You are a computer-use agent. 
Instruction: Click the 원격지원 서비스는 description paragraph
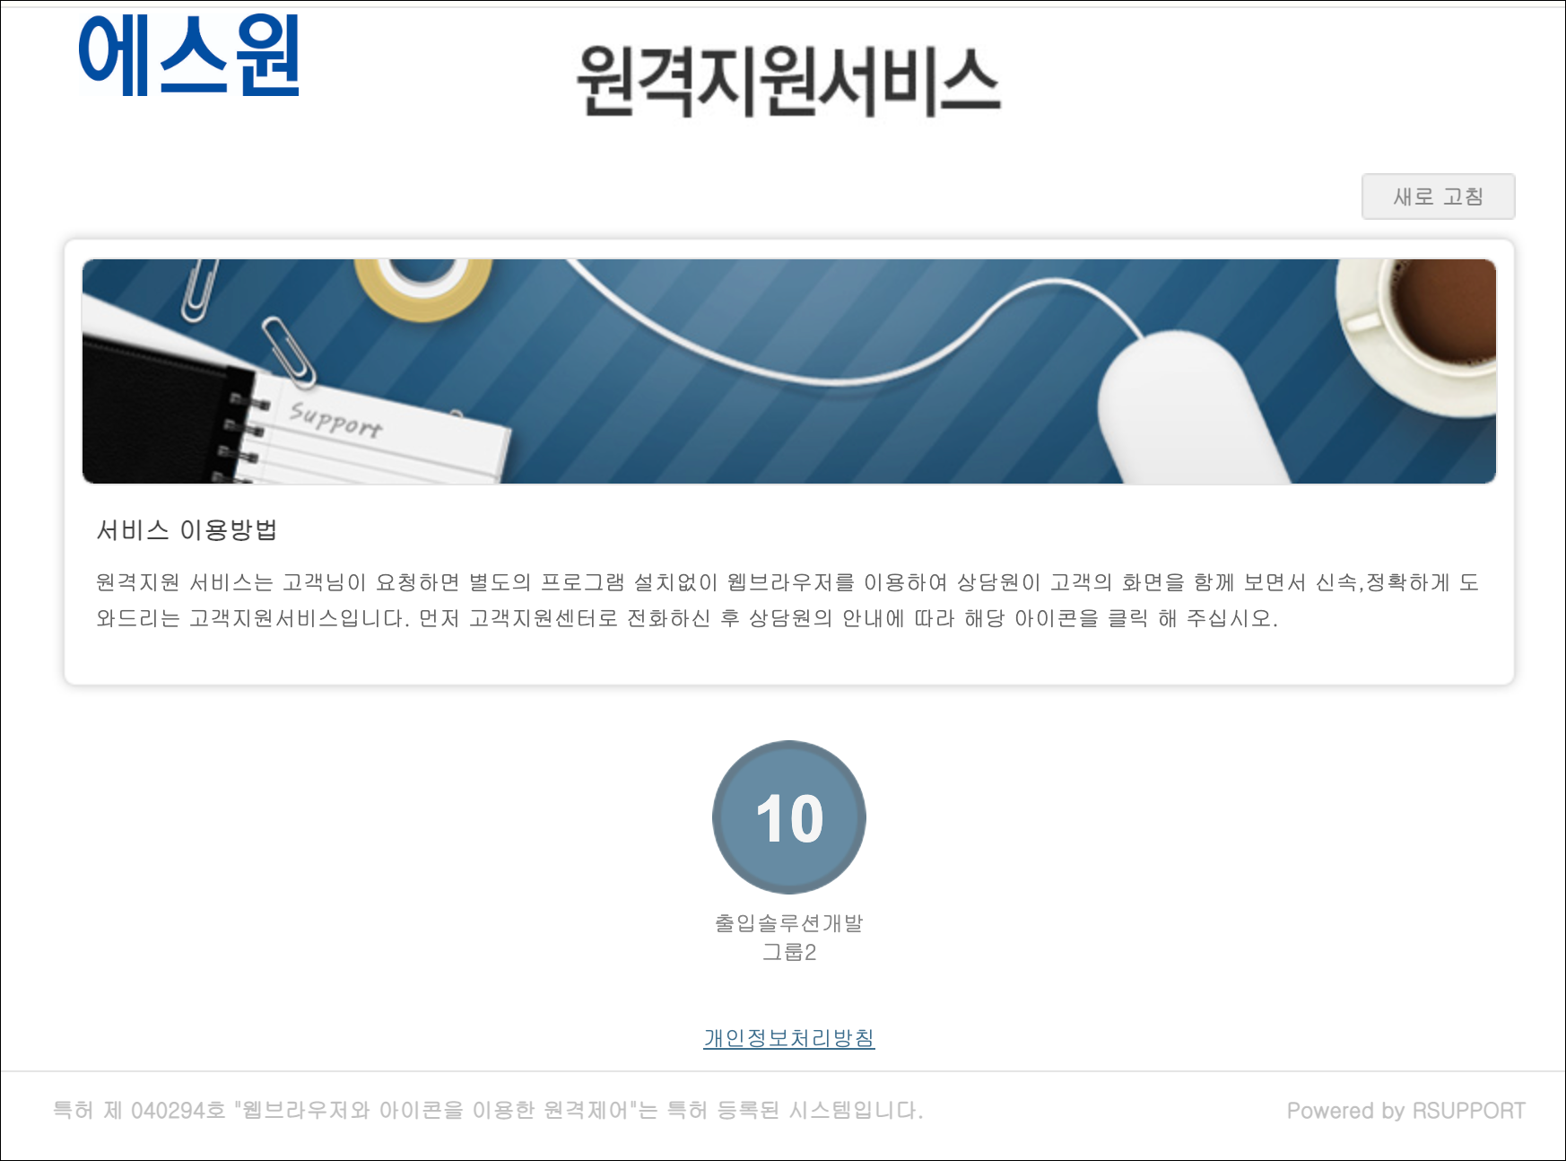coord(787,600)
